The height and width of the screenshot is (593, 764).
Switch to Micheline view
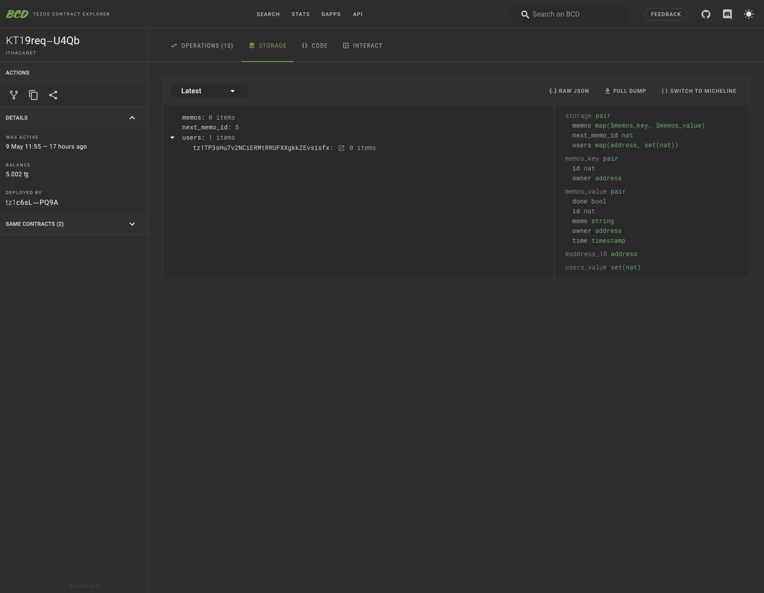click(699, 91)
